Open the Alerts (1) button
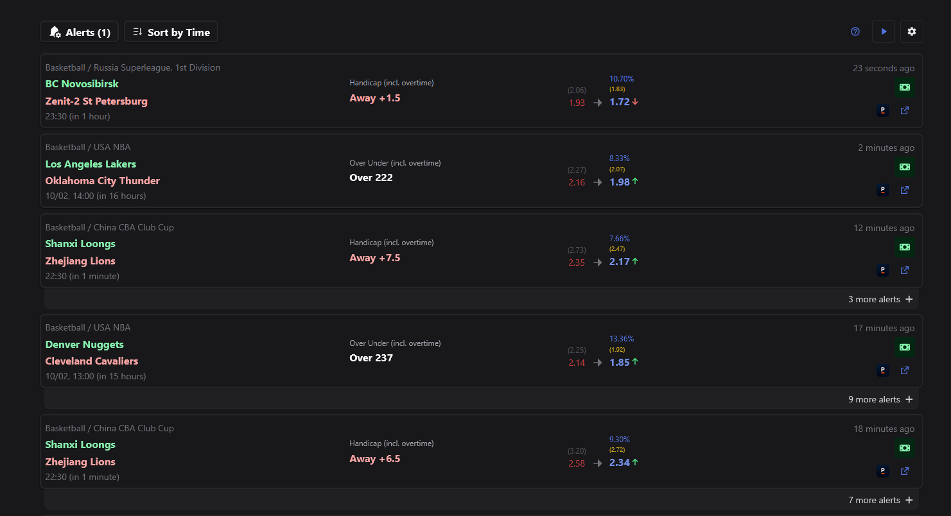 pos(80,32)
